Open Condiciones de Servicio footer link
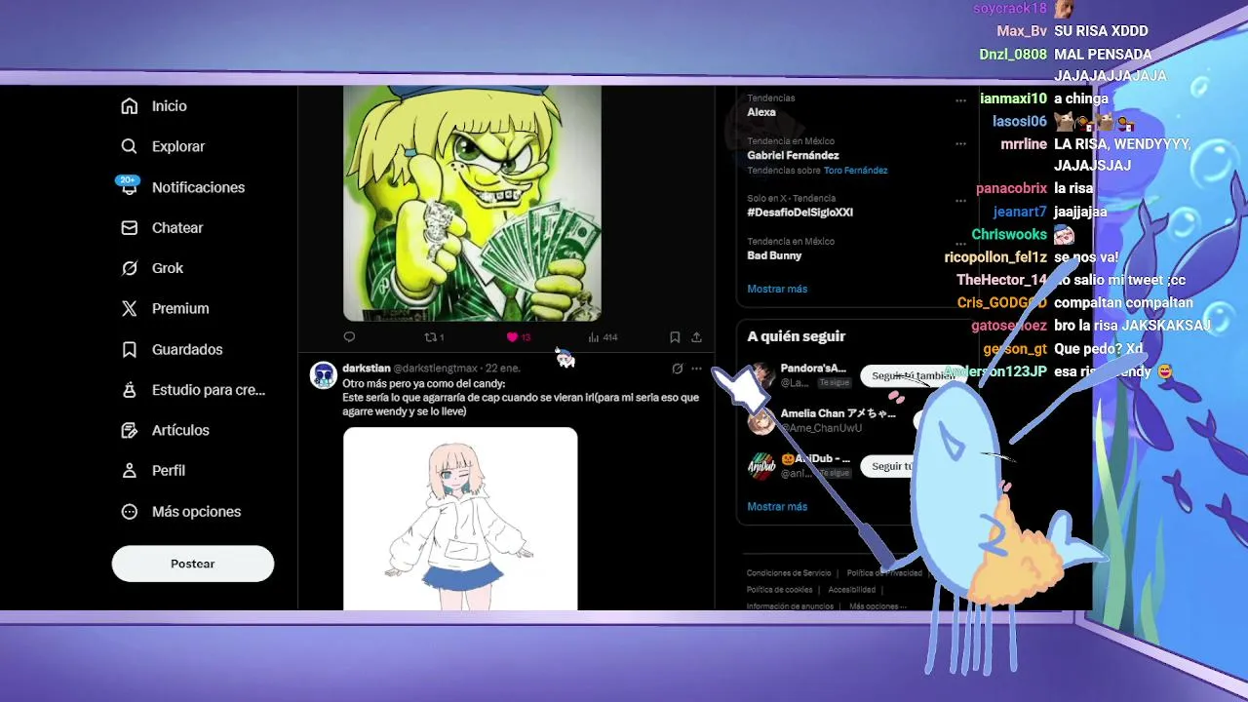Image resolution: width=1248 pixels, height=702 pixels. [789, 573]
